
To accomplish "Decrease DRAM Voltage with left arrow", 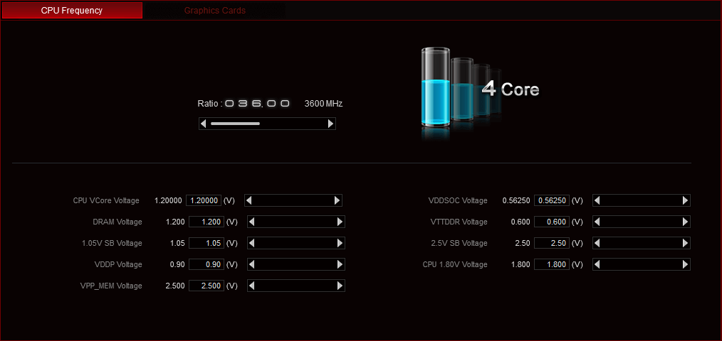I will 251,222.
